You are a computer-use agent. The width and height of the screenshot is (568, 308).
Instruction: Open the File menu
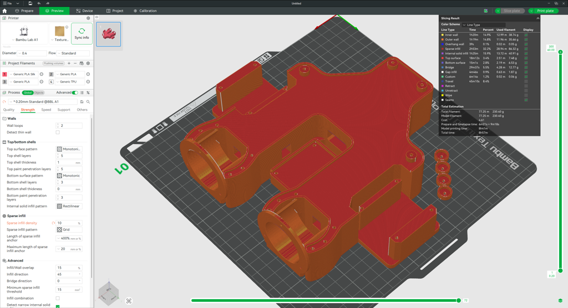[8, 3]
